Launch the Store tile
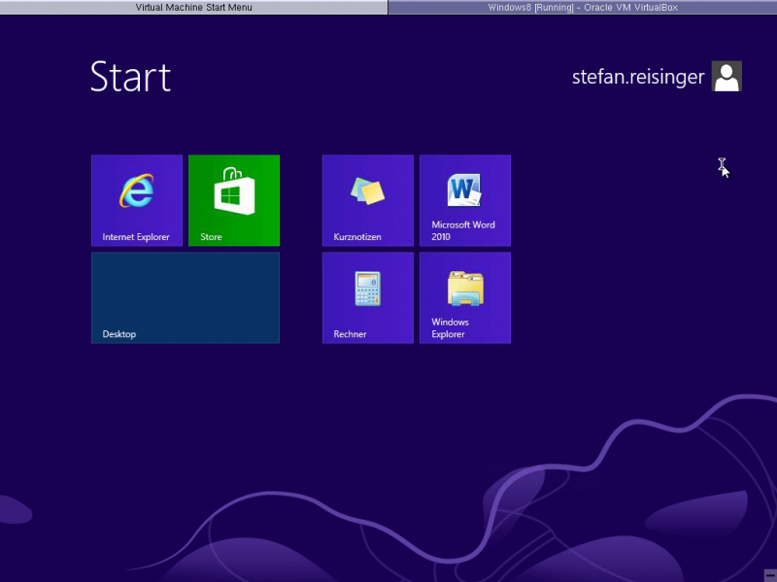The image size is (777, 582). point(234,200)
